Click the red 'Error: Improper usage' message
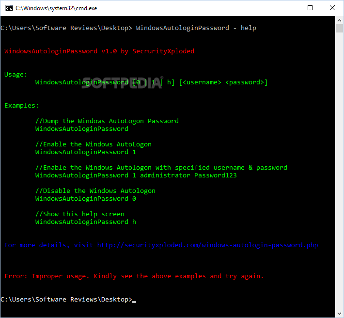 coord(134,276)
